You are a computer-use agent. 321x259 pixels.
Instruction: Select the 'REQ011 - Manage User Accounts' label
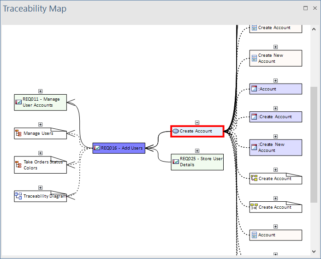coord(41,102)
